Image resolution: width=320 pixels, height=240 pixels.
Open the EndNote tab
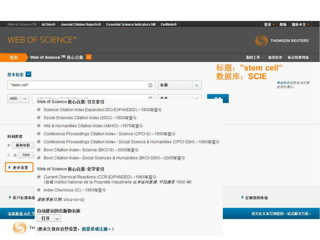(169, 24)
